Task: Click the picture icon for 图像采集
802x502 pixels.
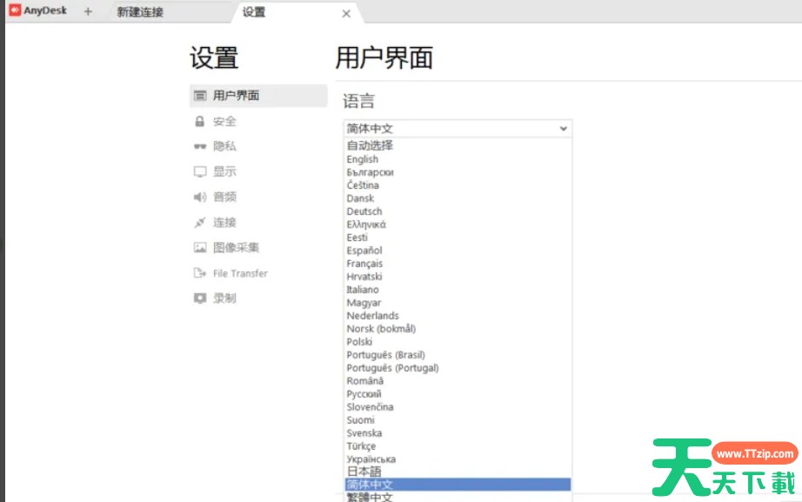Action: click(x=200, y=248)
